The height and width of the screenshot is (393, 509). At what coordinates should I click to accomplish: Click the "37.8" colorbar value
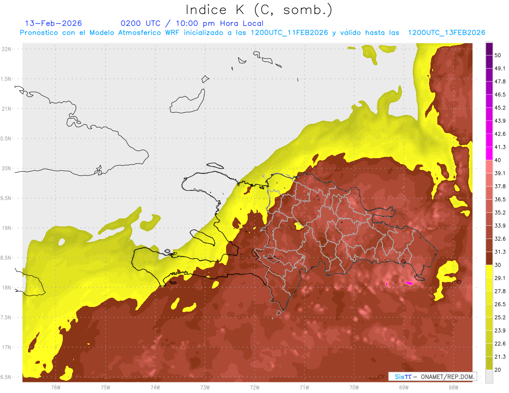[x=500, y=187]
